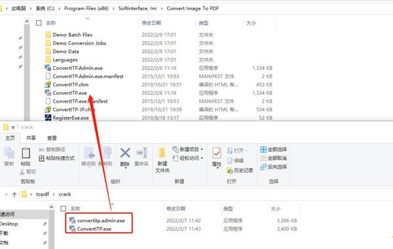Expand the breadcrumb chevron after topdf
This screenshot has height=249, width=393.
tap(54, 194)
